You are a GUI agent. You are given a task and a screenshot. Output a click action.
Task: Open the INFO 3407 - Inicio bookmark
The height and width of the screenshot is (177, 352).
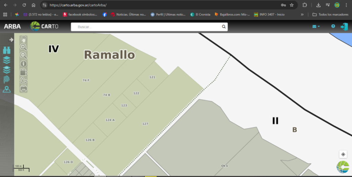coord(269,14)
